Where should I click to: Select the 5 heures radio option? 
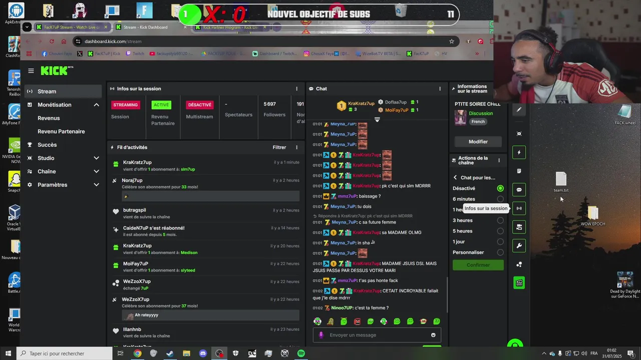click(500, 231)
